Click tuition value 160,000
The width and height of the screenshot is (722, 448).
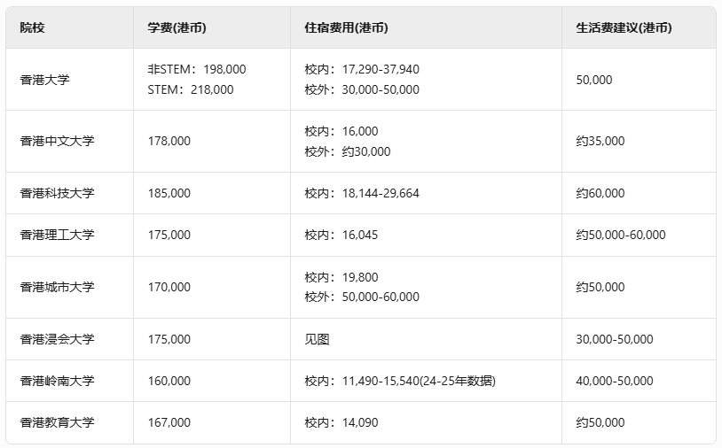tap(169, 381)
